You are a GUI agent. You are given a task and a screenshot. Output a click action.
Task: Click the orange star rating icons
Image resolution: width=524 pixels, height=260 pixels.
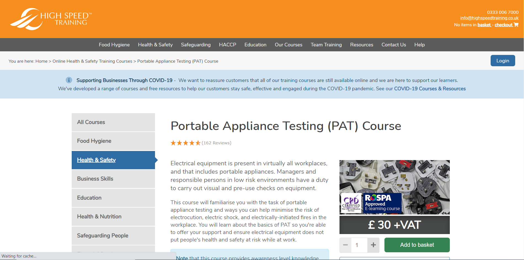(185, 143)
